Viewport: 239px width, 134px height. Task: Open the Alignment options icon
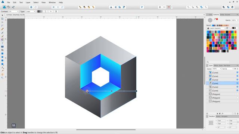142,7
